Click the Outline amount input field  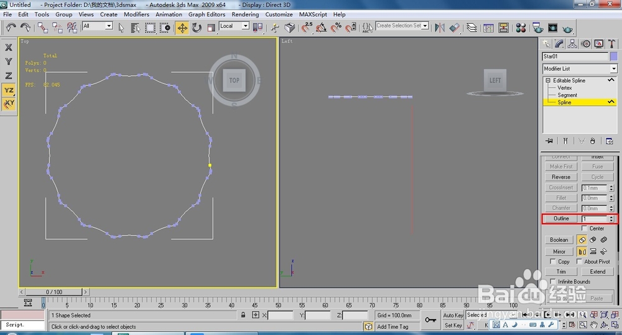point(594,219)
